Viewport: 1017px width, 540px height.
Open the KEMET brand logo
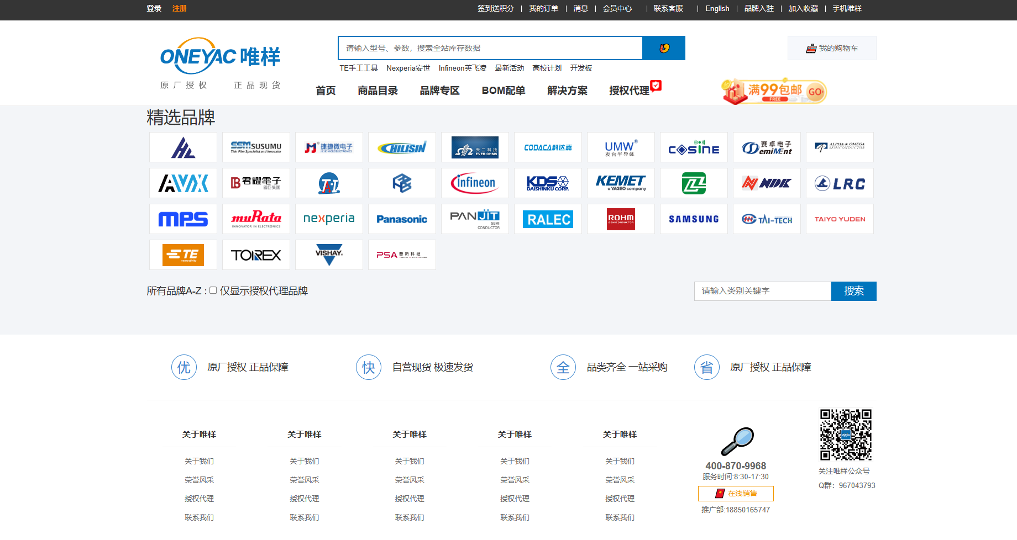pos(621,183)
